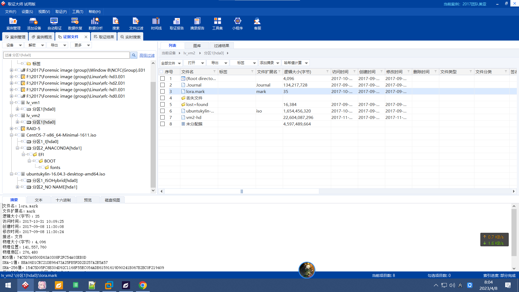Open the 全部文件 filter dropdown
This screenshot has width=519, height=292.
click(x=171, y=63)
